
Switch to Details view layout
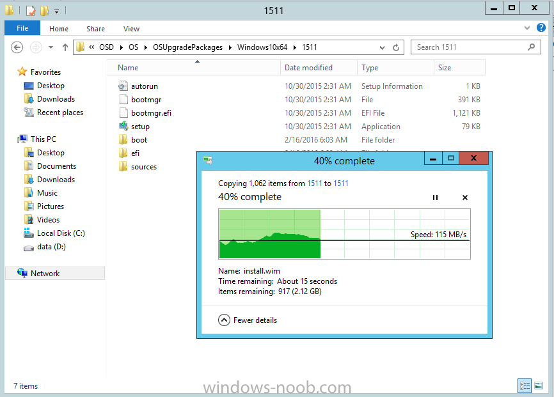525,385
